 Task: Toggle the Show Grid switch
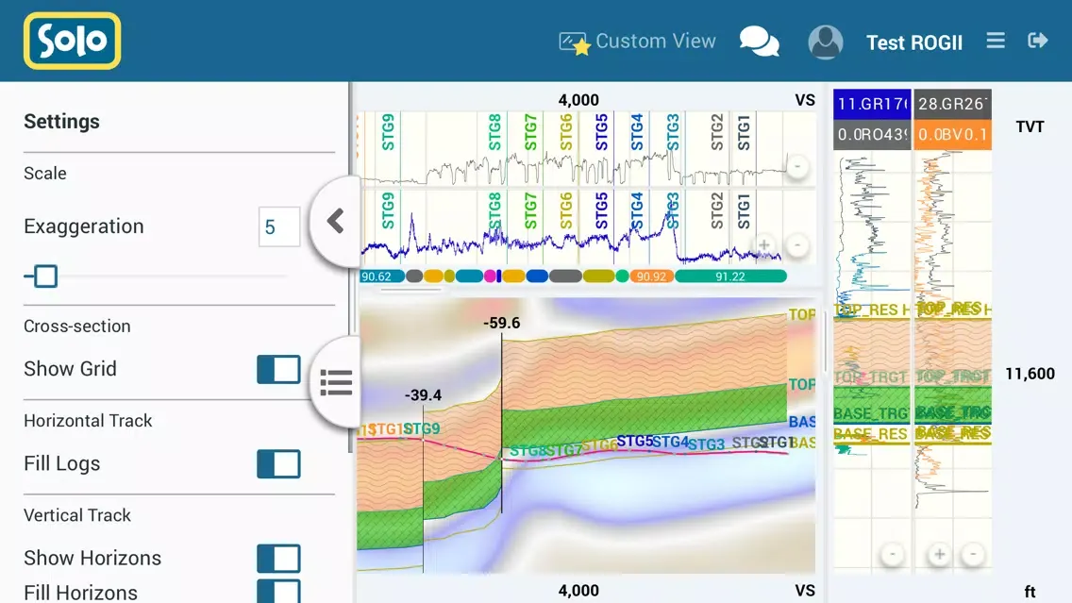point(279,369)
